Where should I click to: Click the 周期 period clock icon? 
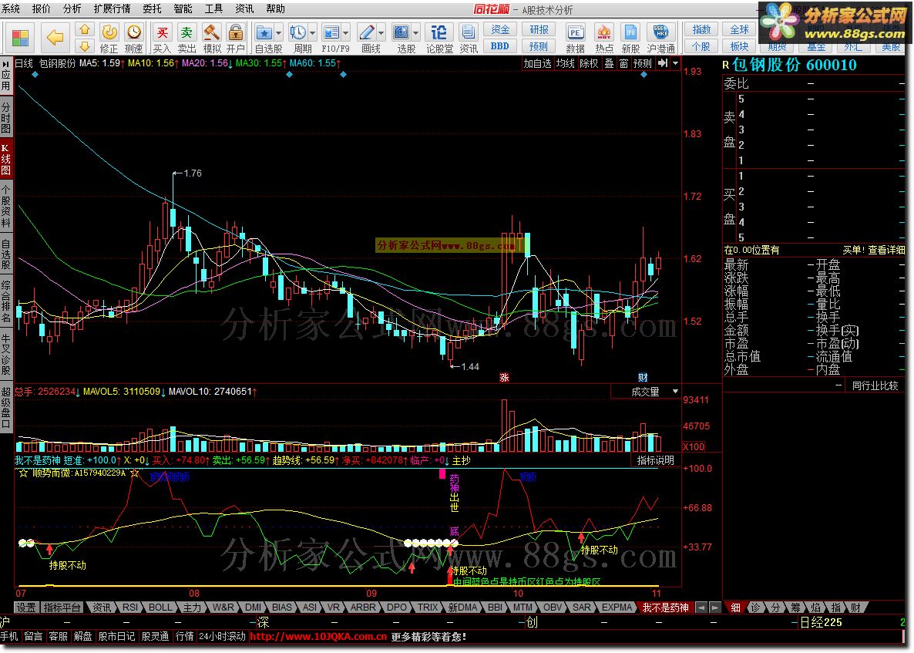pyautogui.click(x=298, y=32)
